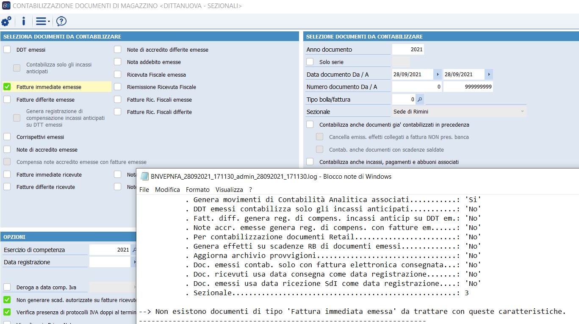The image size is (579, 324).
Task: Uncheck Fatture immediate emesse
Action: tap(7, 87)
